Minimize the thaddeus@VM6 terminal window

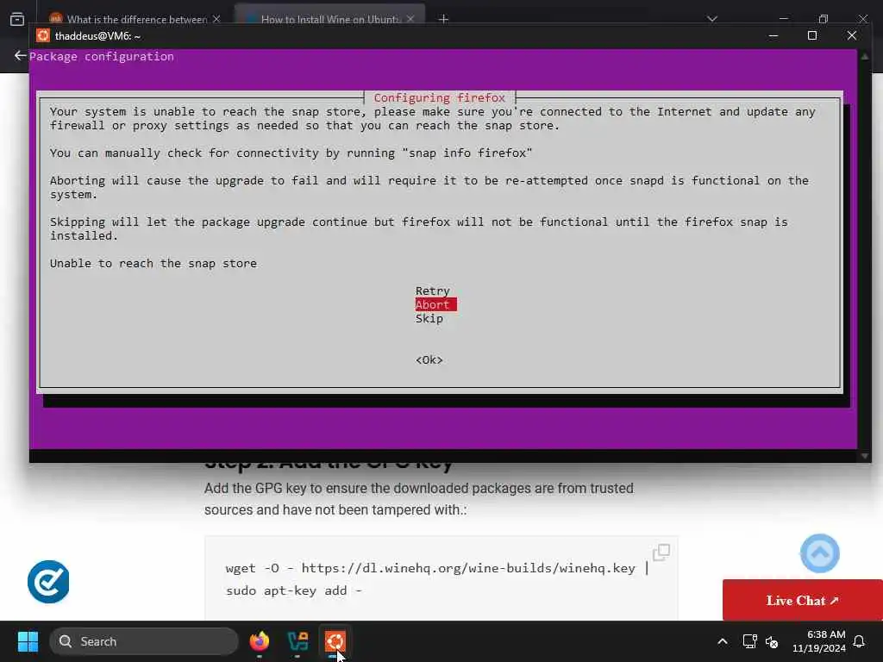[773, 36]
